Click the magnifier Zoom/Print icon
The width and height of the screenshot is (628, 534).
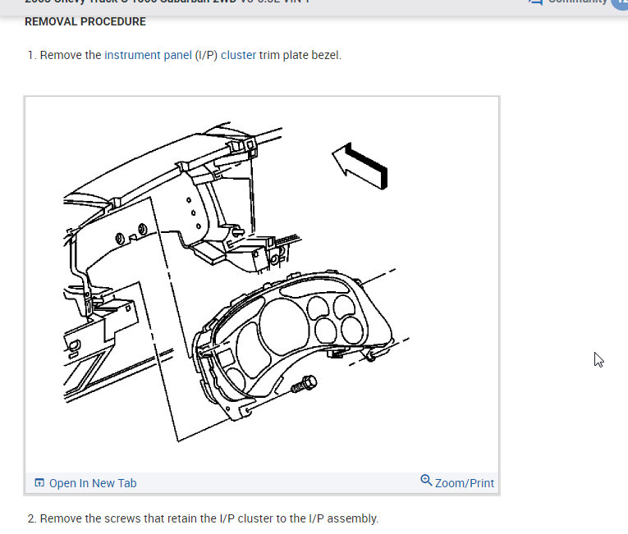point(426,481)
